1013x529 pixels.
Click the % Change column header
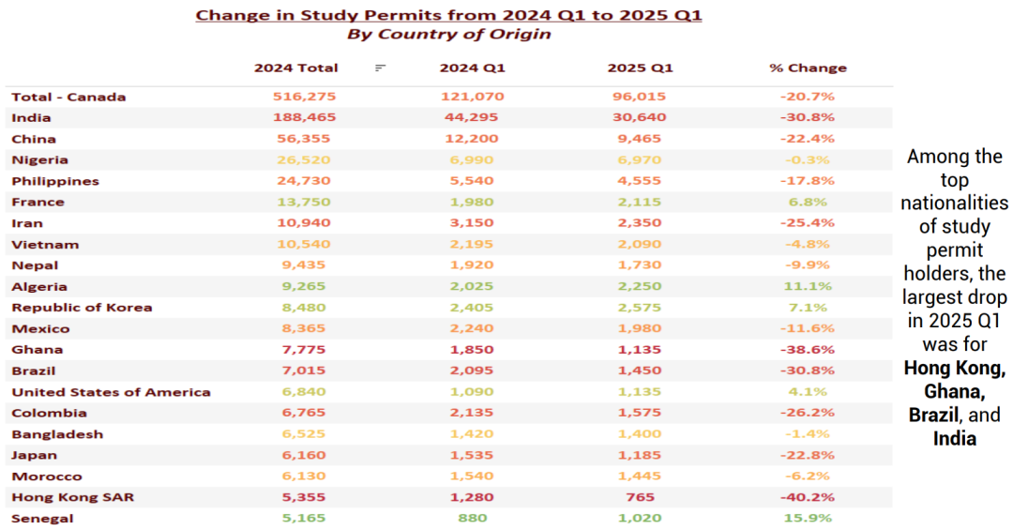click(808, 68)
